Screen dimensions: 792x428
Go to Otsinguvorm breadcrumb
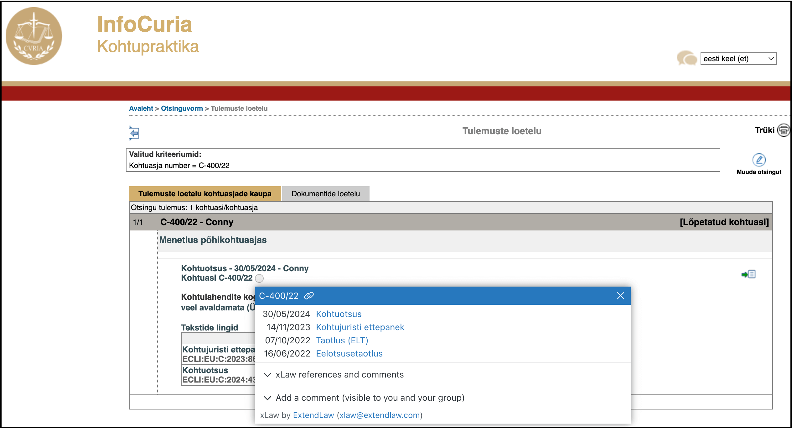(182, 108)
